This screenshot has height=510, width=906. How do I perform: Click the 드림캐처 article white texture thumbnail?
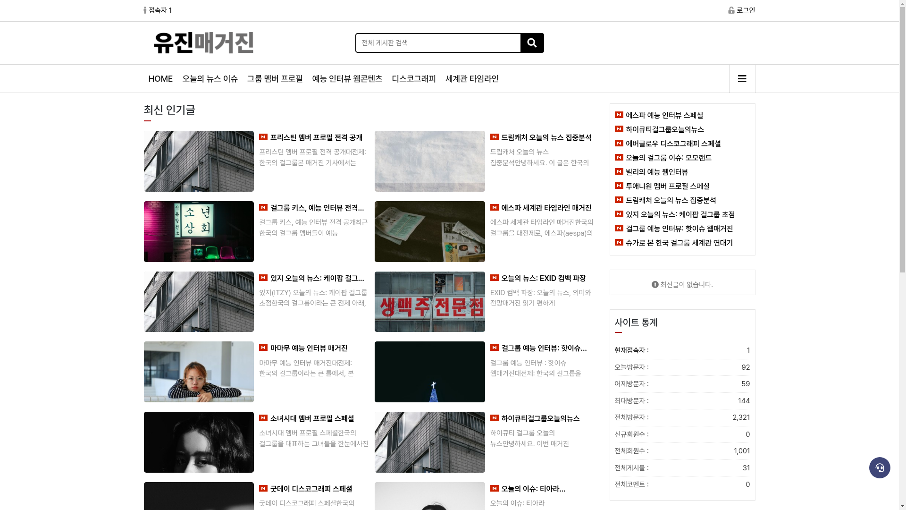click(x=429, y=161)
